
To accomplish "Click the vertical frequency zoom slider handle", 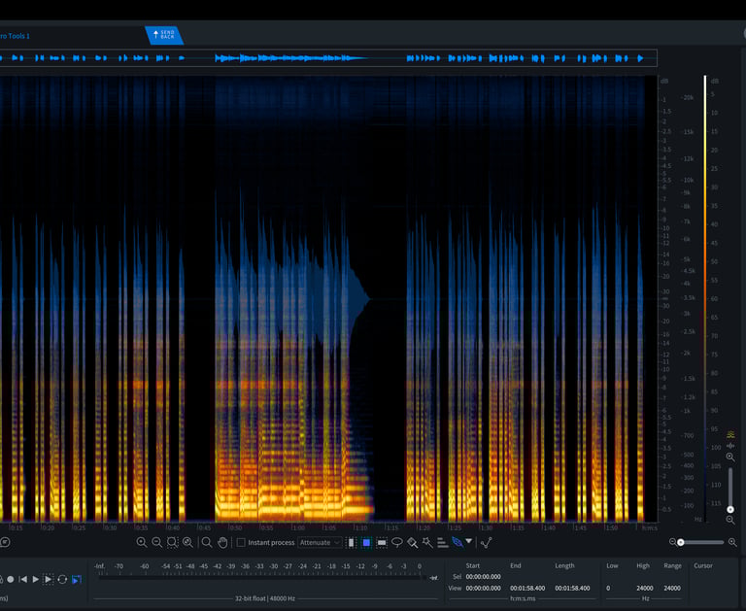I will [x=729, y=508].
